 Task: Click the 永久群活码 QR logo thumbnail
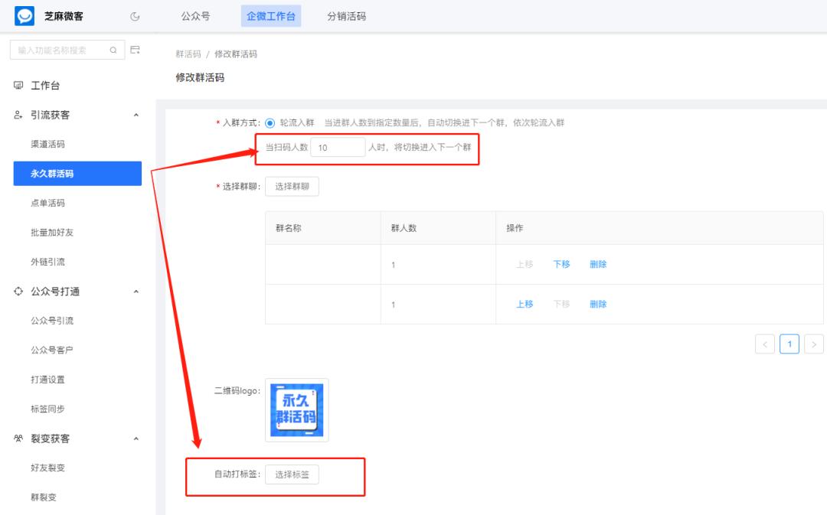(x=296, y=409)
